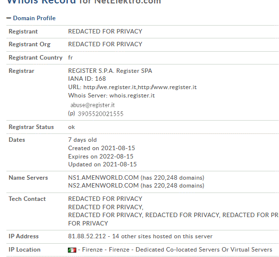Click the abuse@register.it email image
The width and height of the screenshot is (279, 257).
[93, 105]
